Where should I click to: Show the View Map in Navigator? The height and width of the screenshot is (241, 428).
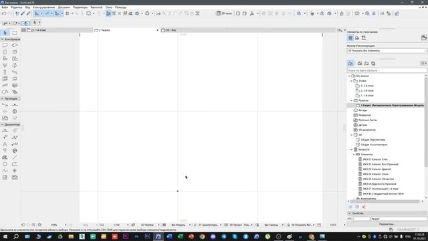tap(360, 64)
